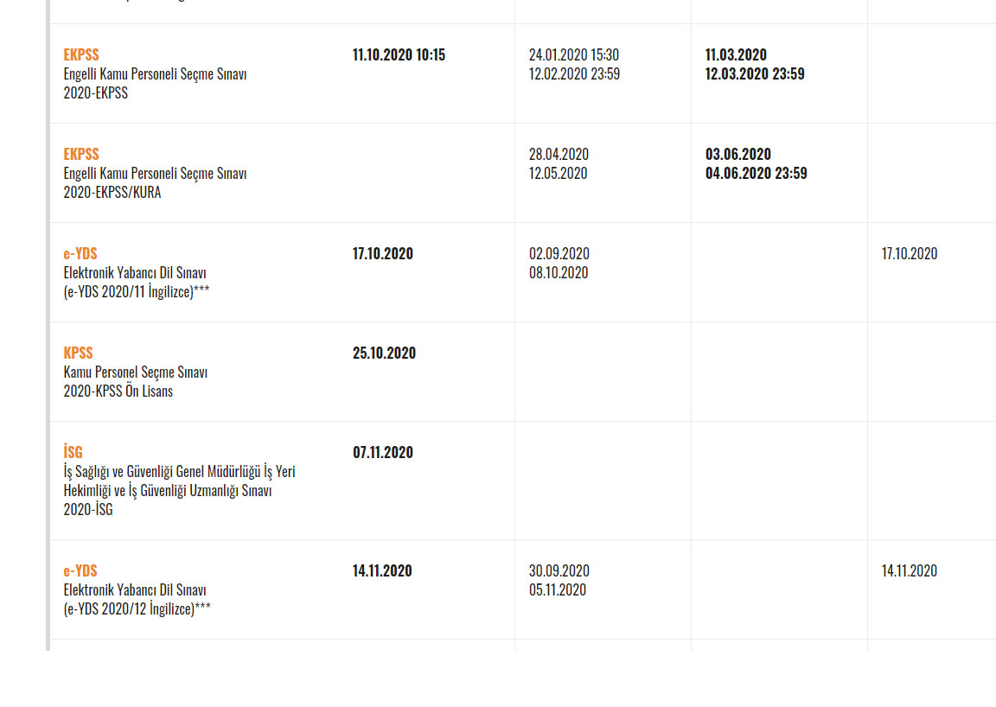This screenshot has width=996, height=707.
Task: Click application date 28.04.2020 for EKPSS/KURA
Action: pyautogui.click(x=559, y=154)
